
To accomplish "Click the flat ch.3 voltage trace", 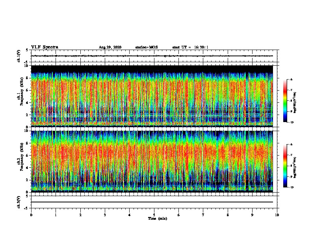I will pos(152,202).
